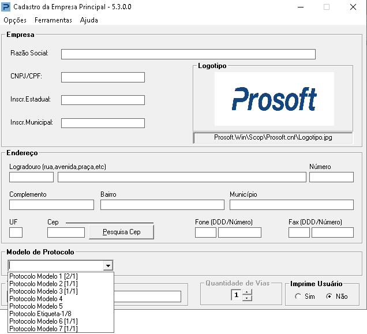The image size is (367, 334).
Task: Close the Cadastro da Empresa window
Action: (353, 7)
